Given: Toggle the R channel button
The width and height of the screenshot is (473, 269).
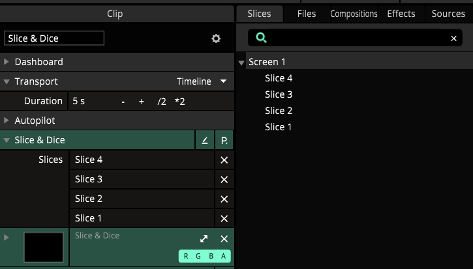Looking at the screenshot, I should pyautogui.click(x=186, y=256).
